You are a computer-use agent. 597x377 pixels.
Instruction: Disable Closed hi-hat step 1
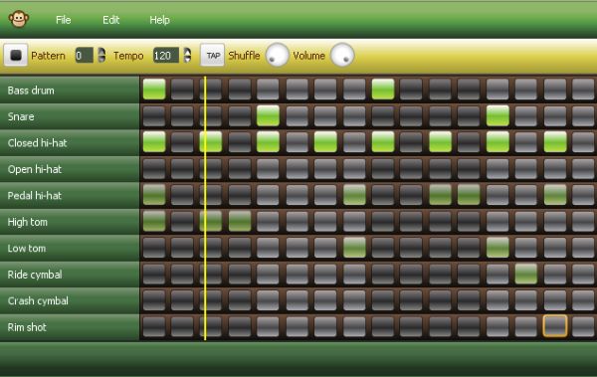pos(154,142)
